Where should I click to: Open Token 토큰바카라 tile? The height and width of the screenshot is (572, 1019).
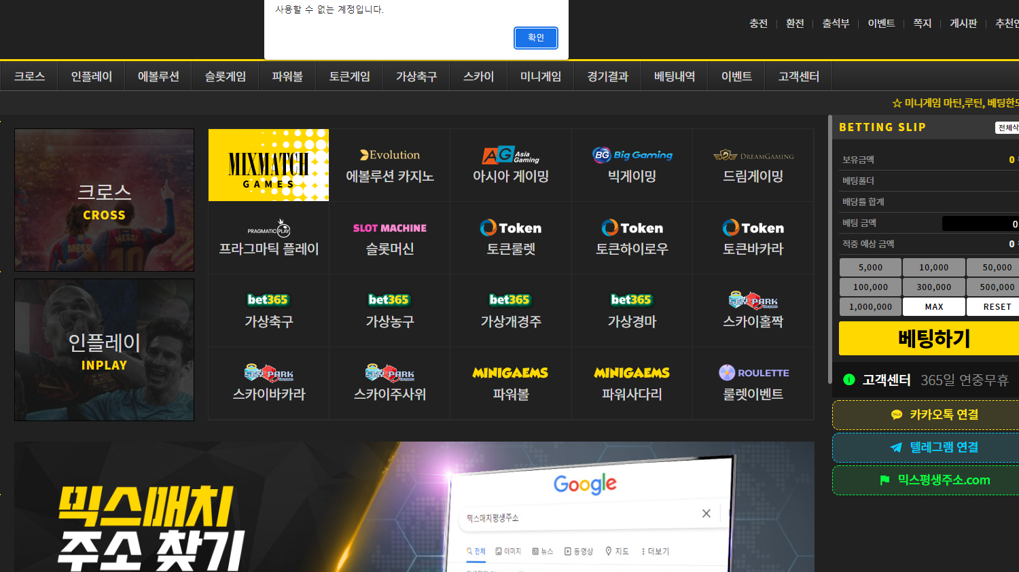click(x=753, y=238)
